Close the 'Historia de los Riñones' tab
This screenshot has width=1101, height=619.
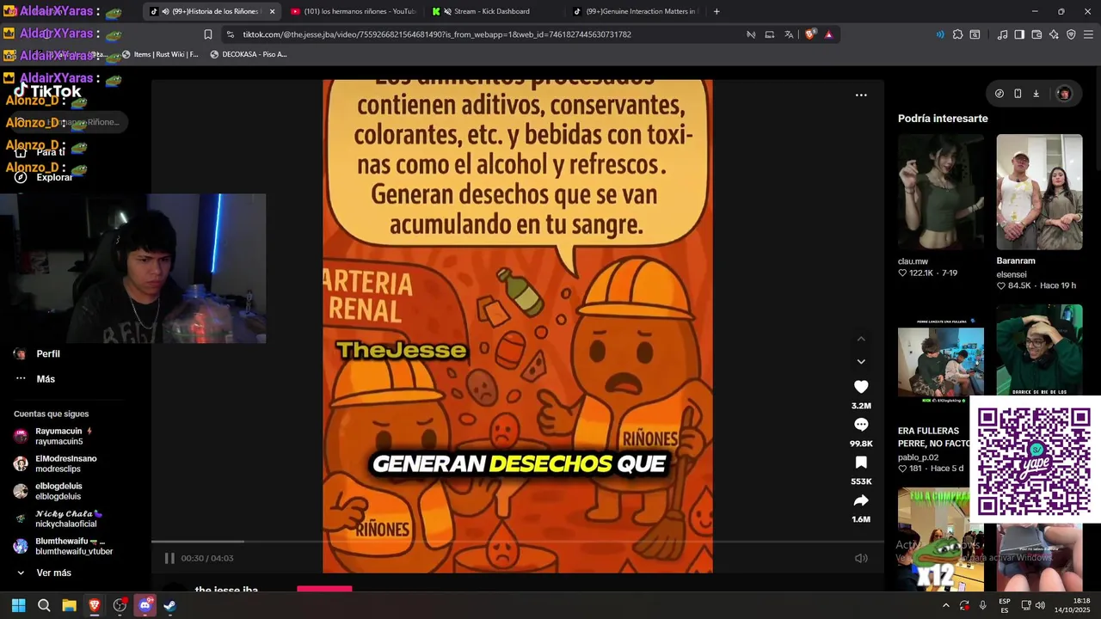[x=273, y=11]
